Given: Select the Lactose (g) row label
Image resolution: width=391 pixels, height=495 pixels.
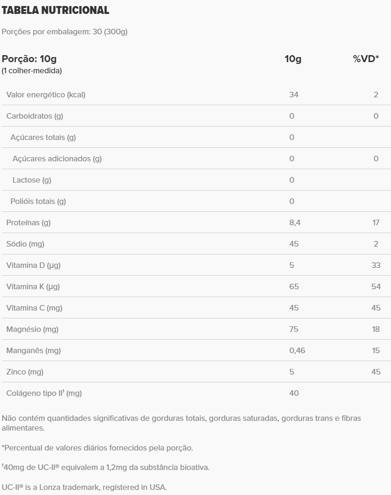Looking at the screenshot, I should (x=32, y=180).
